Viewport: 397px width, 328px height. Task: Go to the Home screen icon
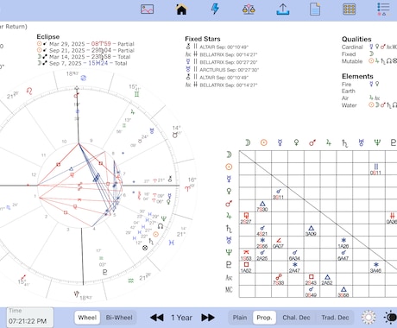[x=181, y=9]
